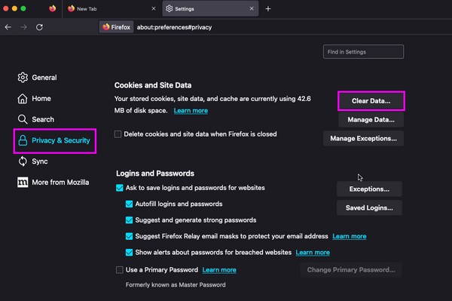The height and width of the screenshot is (301, 452).
Task: Open logins Exceptions... button
Action: tap(369, 189)
